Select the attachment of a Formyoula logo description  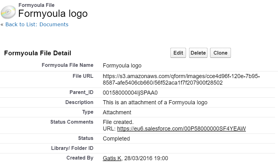coord(155,102)
